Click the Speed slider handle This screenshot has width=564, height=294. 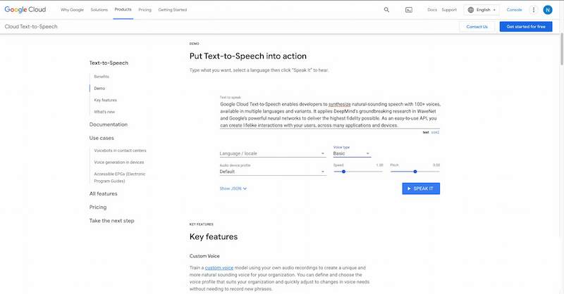click(343, 172)
